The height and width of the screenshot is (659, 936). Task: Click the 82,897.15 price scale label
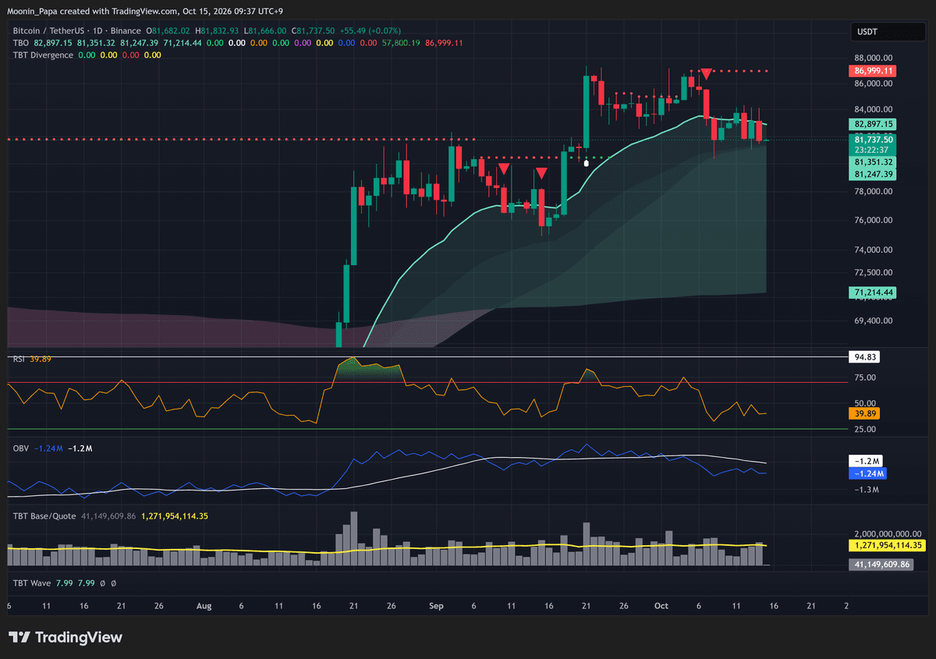pyautogui.click(x=872, y=124)
